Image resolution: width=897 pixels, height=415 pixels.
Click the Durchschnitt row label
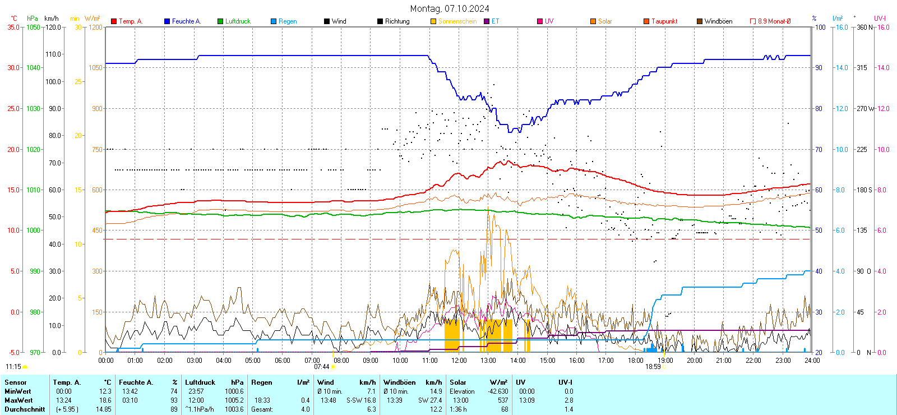[x=25, y=409]
